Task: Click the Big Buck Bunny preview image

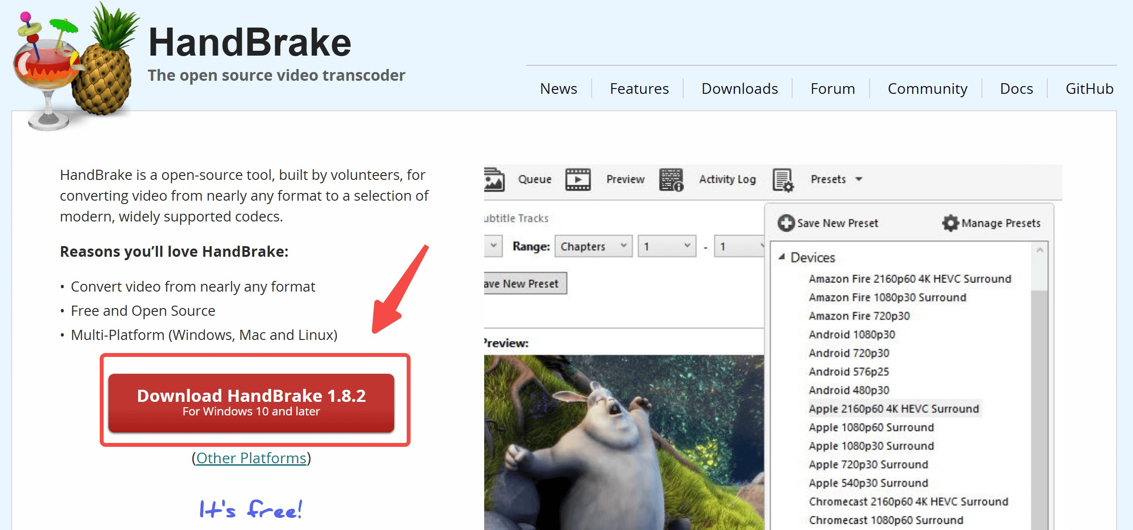Action: pos(624,442)
